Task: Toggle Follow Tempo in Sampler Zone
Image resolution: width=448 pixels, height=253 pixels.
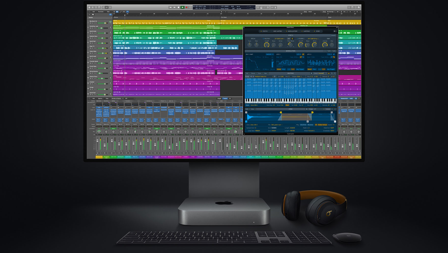Action: (322, 125)
